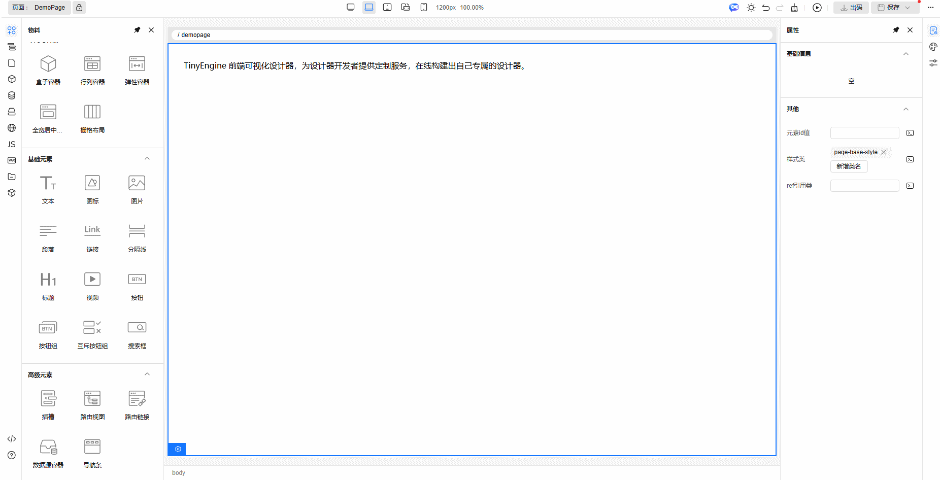Open the internationalization globe icon in sidebar

(11, 128)
